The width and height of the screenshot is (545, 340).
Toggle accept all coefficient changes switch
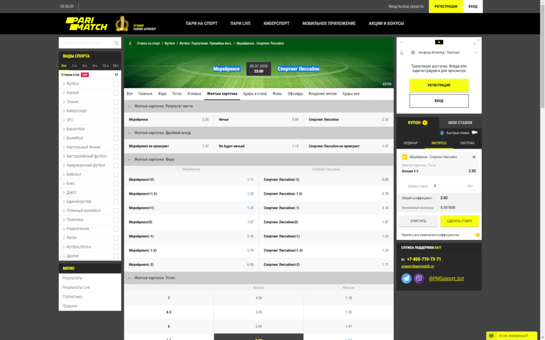pos(477,235)
